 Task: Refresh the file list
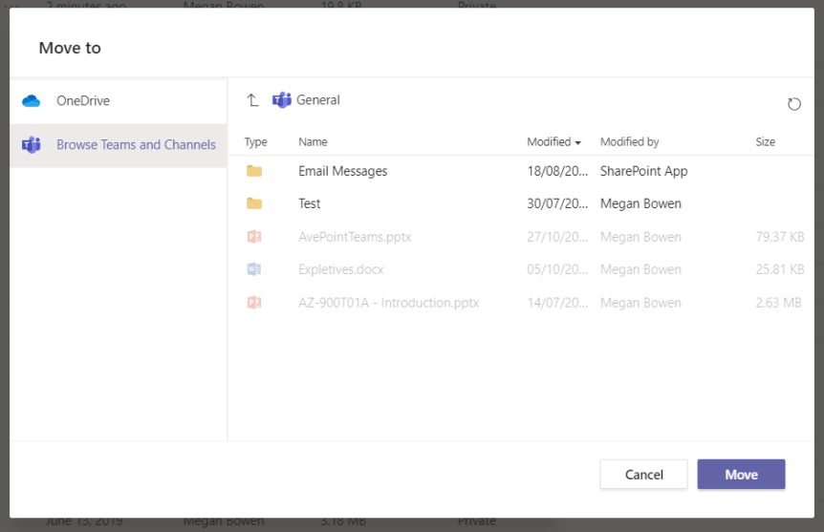793,104
